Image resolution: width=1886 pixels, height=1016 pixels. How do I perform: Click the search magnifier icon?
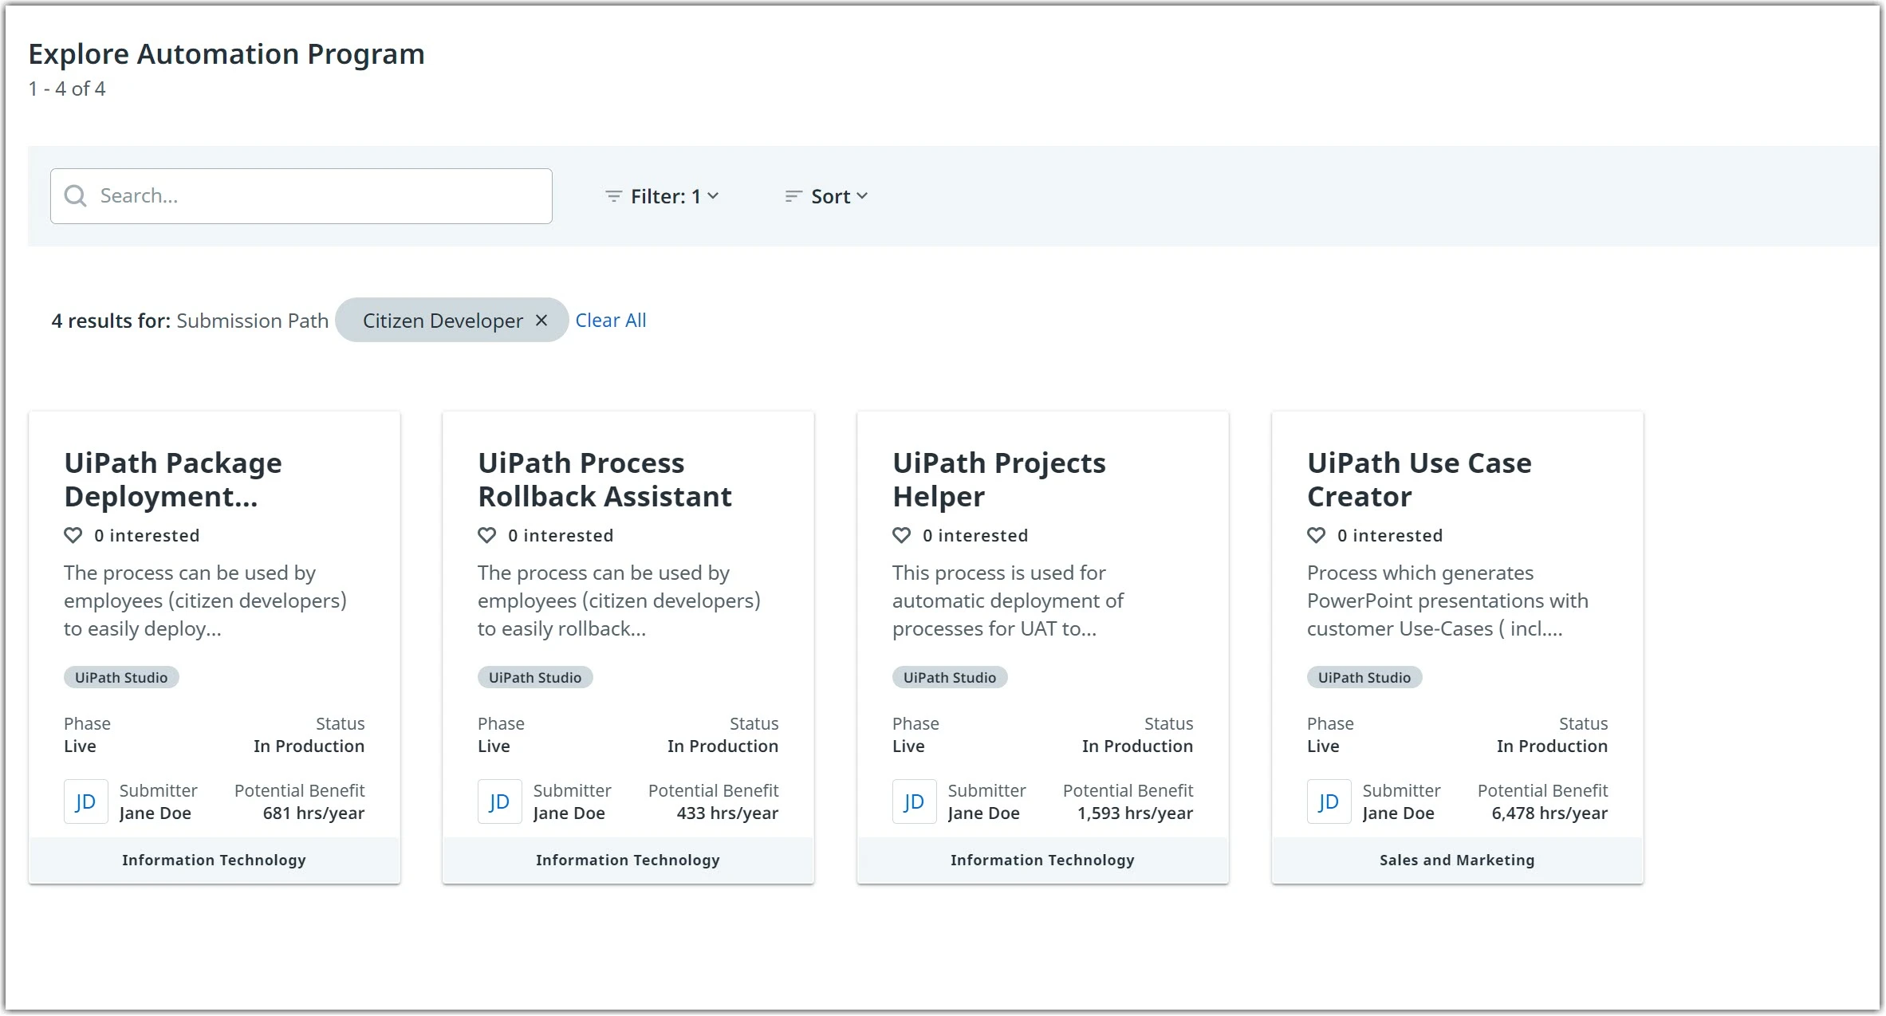pos(76,196)
